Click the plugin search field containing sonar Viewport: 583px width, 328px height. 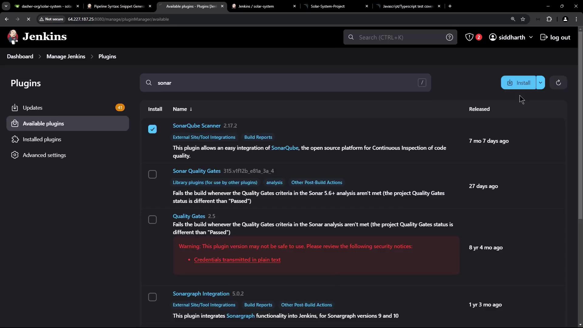285,83
